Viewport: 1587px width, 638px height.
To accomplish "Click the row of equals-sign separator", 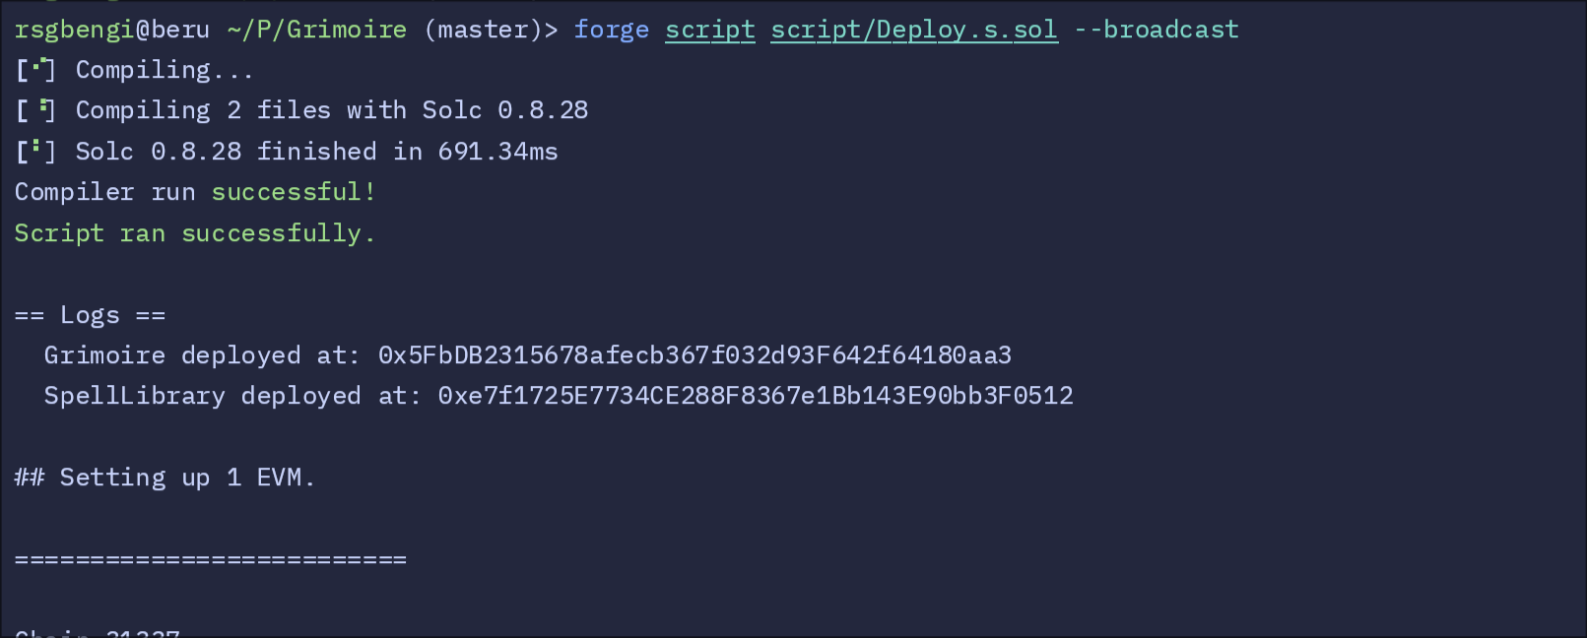I will [210, 559].
